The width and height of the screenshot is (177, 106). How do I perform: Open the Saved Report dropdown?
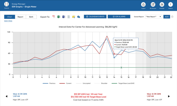[153, 17]
